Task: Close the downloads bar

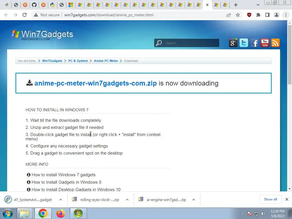Action: (287, 199)
